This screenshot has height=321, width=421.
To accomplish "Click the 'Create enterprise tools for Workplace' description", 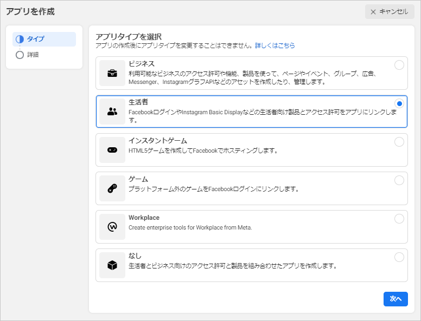I will click(190, 227).
